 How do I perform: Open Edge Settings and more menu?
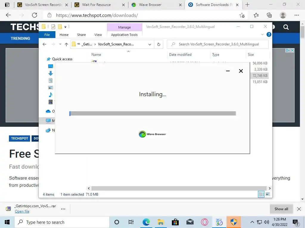click(x=296, y=15)
